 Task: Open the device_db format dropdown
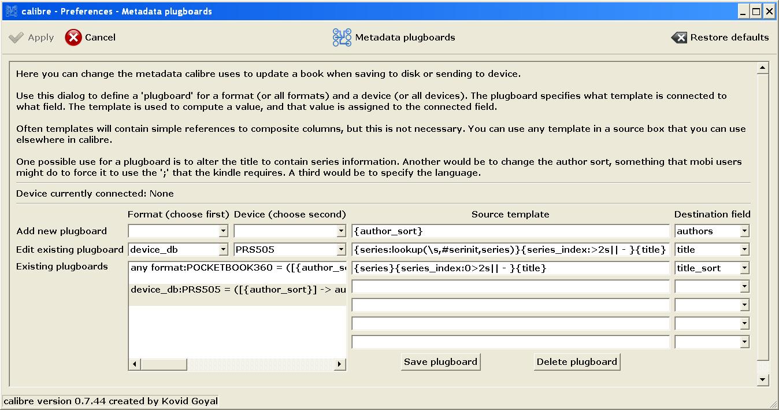click(223, 250)
